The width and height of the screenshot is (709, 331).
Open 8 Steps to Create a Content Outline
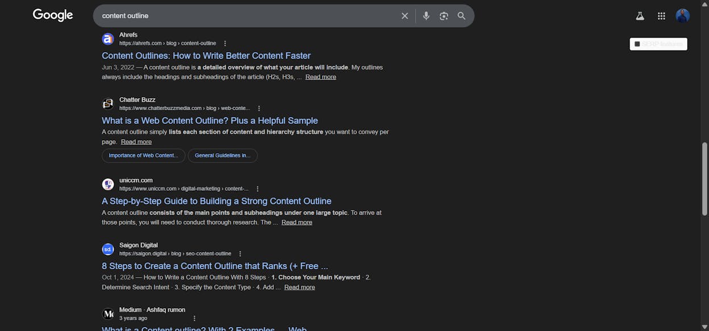[x=215, y=266]
